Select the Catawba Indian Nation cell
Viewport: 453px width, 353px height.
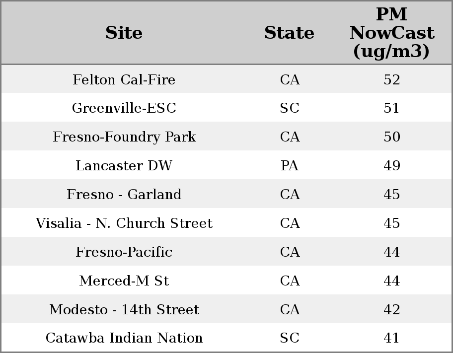124,338
